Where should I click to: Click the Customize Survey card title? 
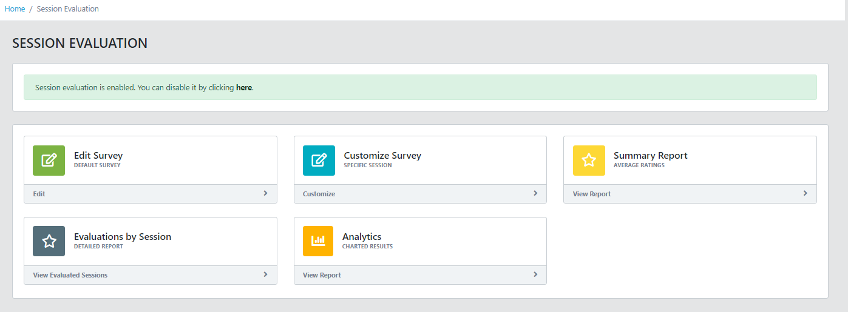(382, 156)
